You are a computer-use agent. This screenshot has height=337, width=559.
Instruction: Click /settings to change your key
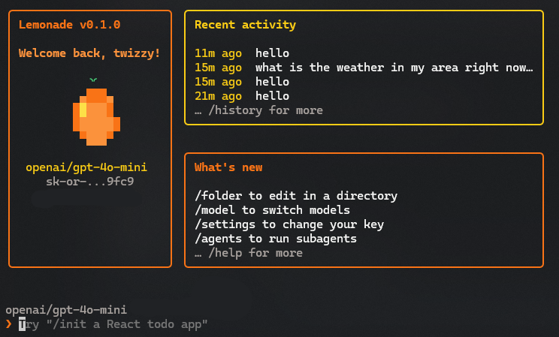click(x=289, y=224)
